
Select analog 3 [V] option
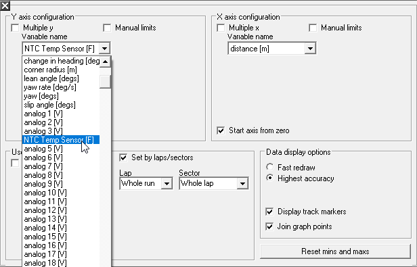(61, 131)
